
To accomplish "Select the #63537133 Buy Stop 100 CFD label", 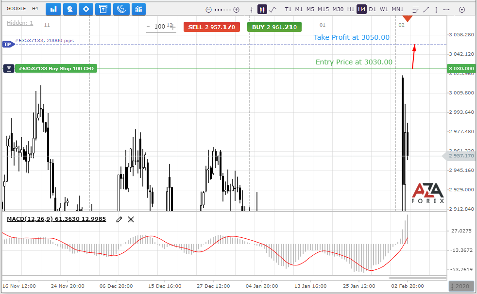I will point(56,69).
